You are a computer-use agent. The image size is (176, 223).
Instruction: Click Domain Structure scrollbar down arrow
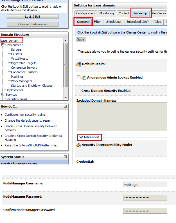click(66, 97)
